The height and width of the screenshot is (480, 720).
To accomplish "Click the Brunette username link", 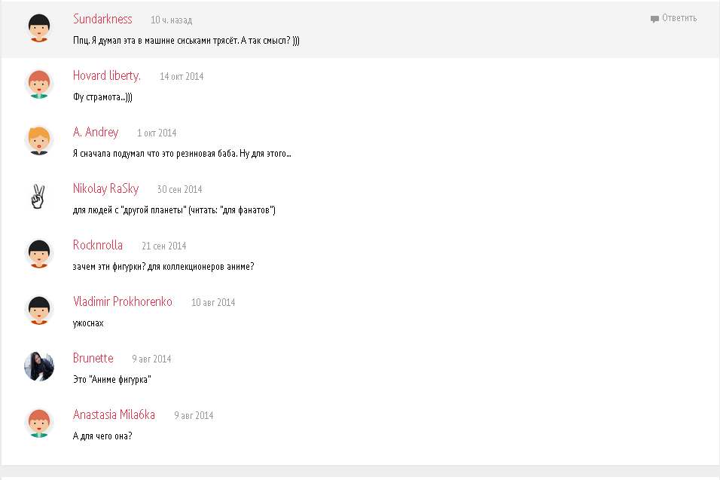I will 93,358.
